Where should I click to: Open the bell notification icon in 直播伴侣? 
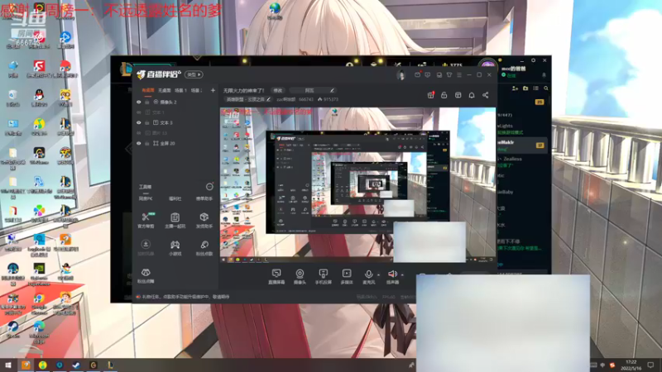click(472, 95)
